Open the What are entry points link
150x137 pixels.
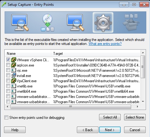click(105, 44)
